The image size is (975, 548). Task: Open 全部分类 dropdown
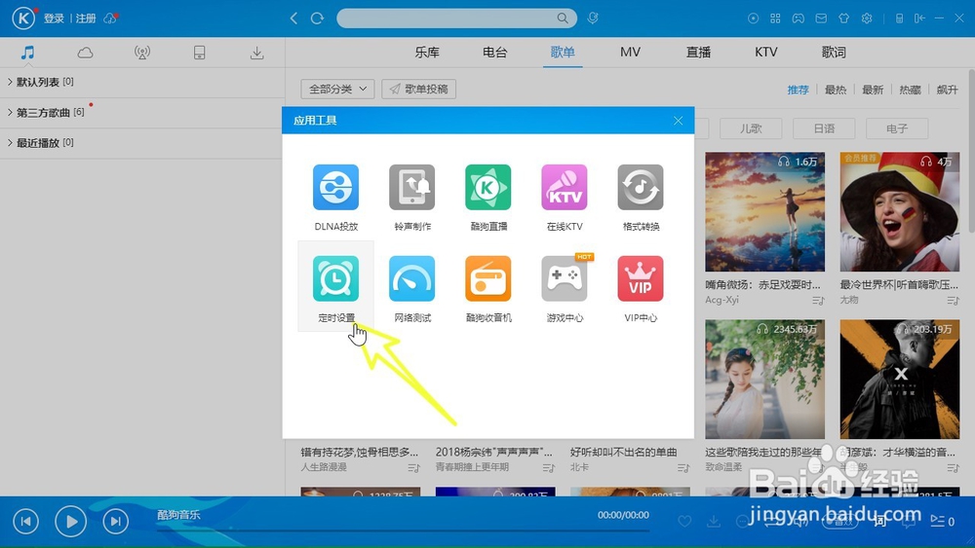tap(337, 89)
